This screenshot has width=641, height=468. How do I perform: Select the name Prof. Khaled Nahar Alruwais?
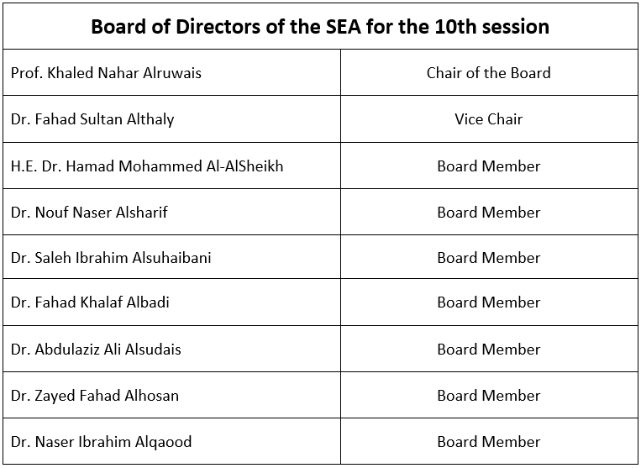106,73
